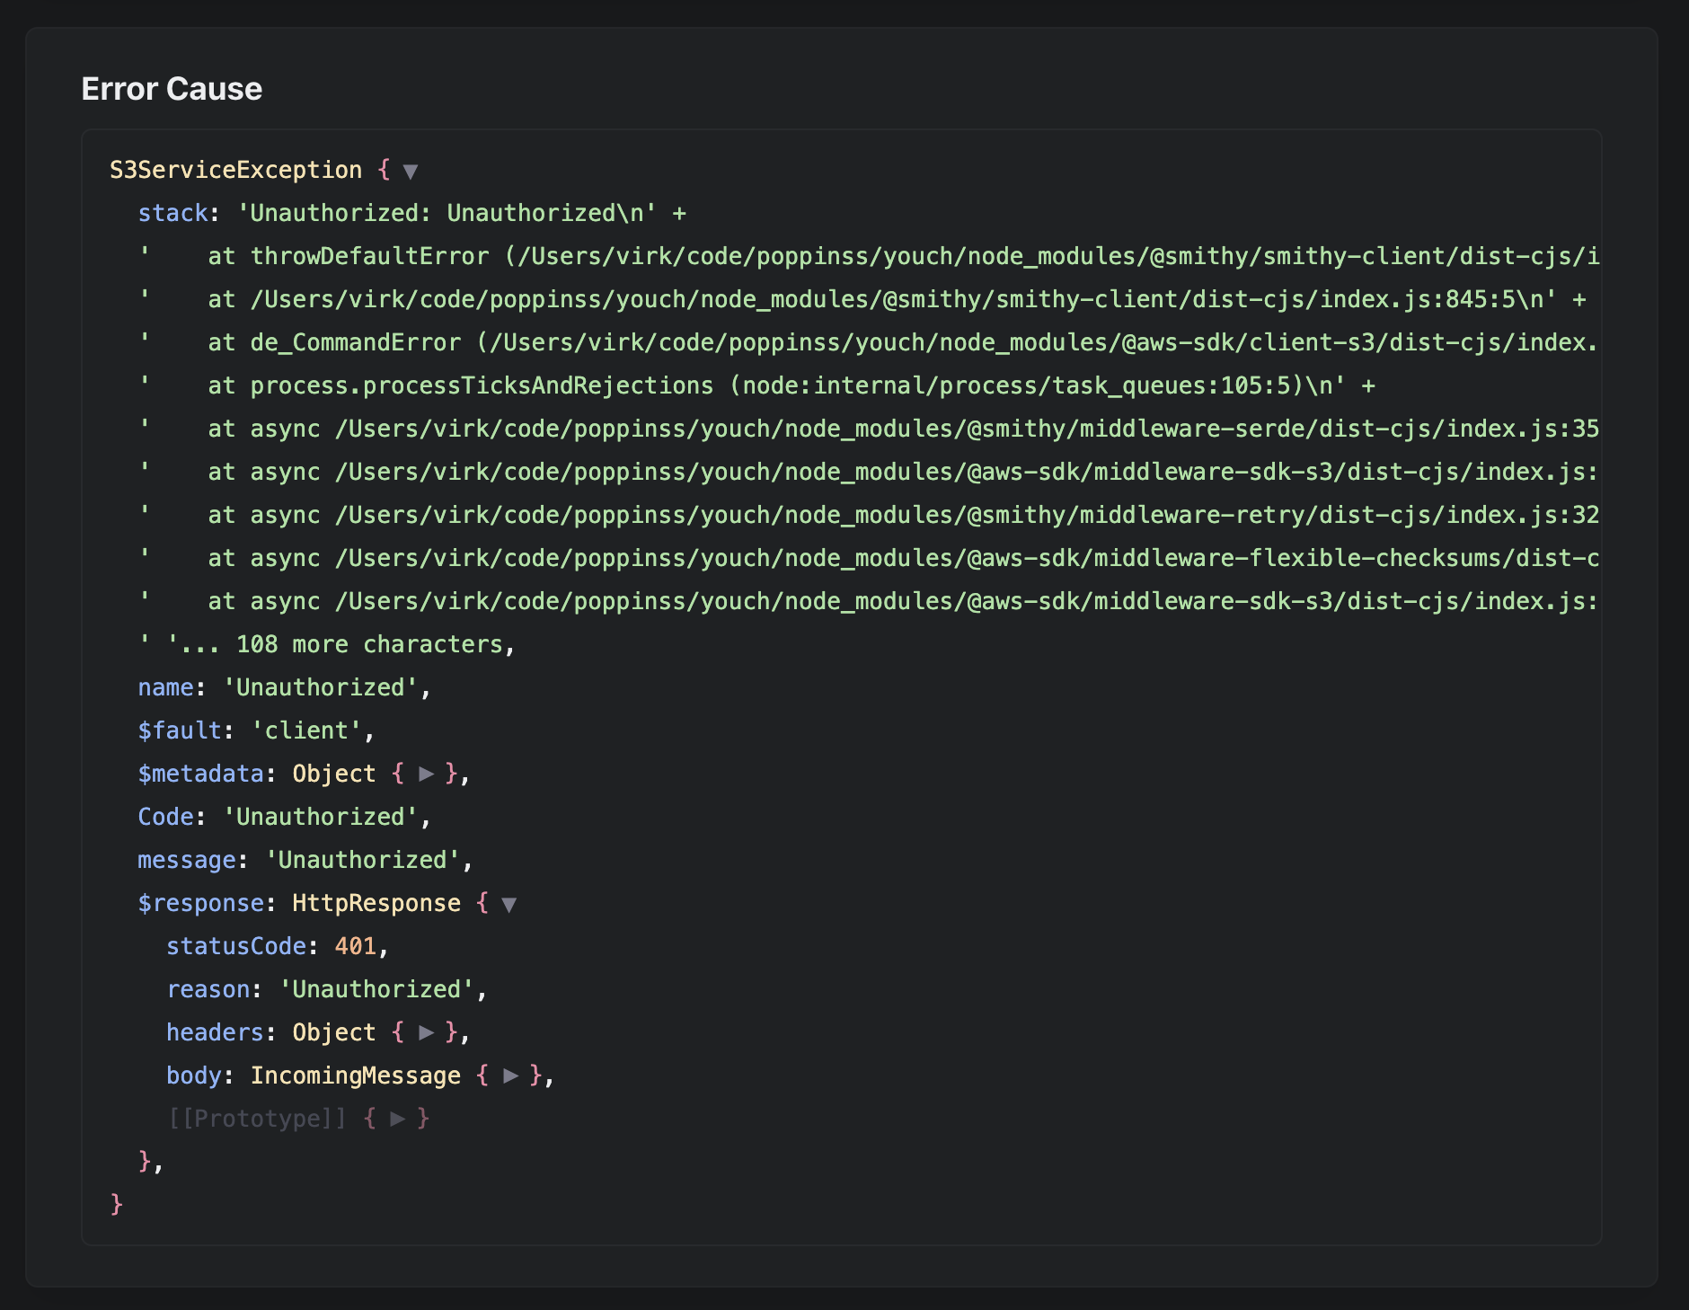Image resolution: width=1689 pixels, height=1310 pixels.
Task: Expand the [[Prototype]] entry
Action: [x=397, y=1119]
